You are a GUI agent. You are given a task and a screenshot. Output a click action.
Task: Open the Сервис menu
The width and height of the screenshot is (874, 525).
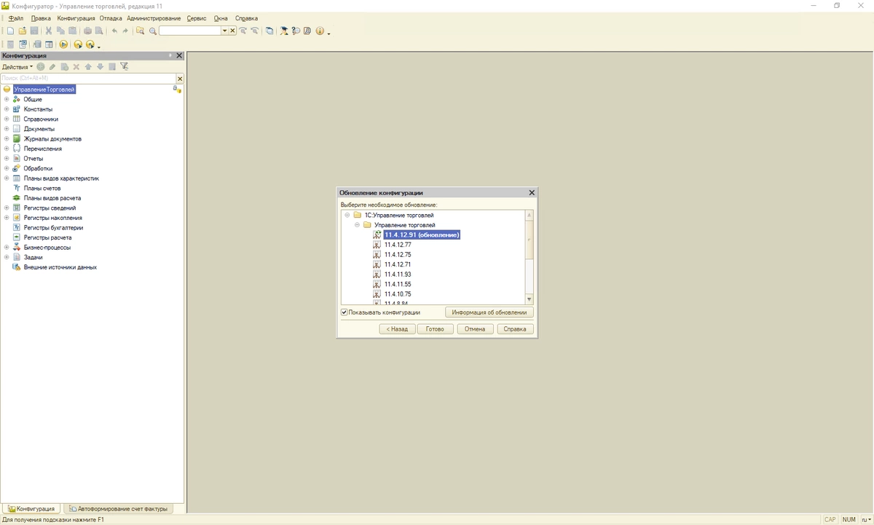point(197,17)
